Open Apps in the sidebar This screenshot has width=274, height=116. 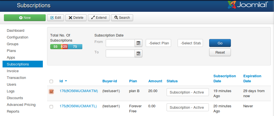11,58
